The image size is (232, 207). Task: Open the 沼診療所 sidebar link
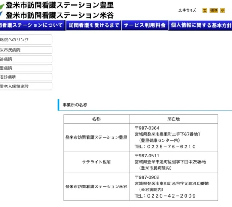(x=26, y=77)
